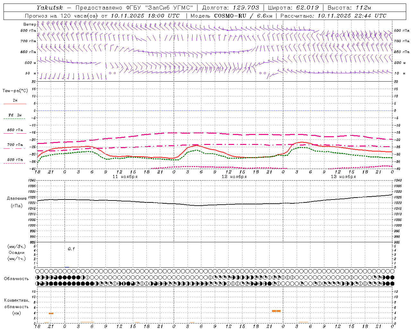Click the '11 ноября' date label

pos(125,177)
